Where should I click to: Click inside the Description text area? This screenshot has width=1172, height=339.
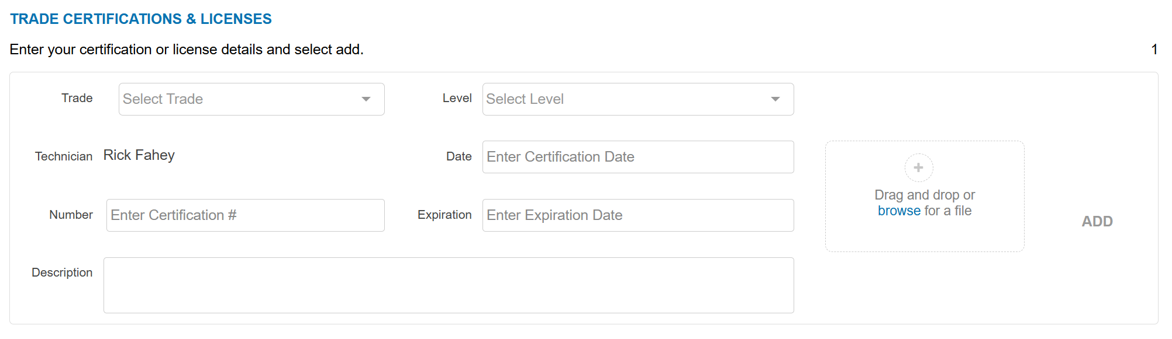448,285
